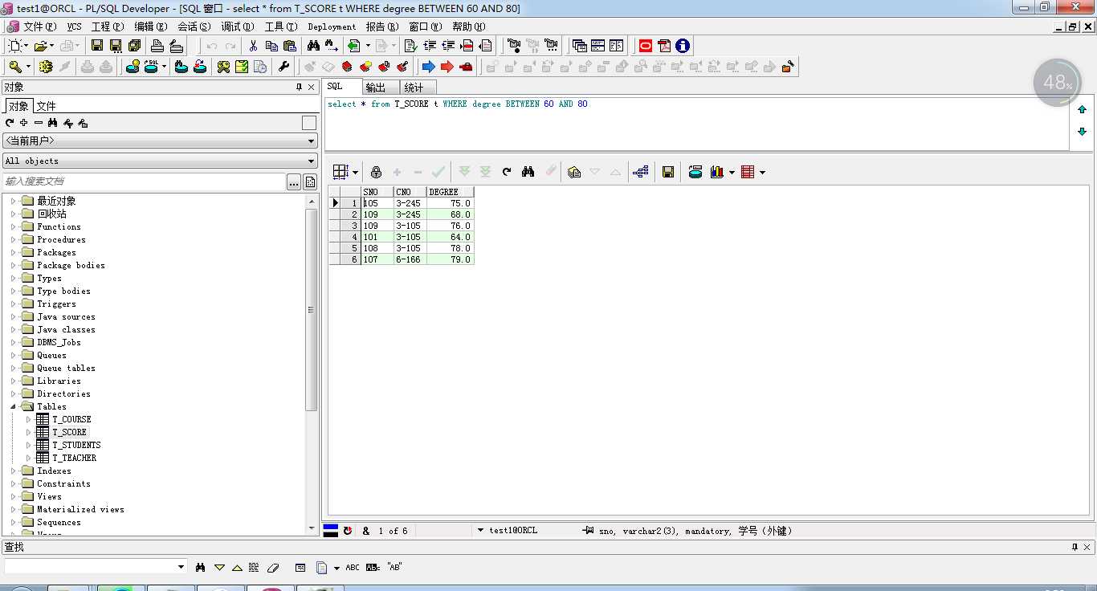Click the empty square box in object browser
Image resolution: width=1097 pixels, height=591 pixels.
click(x=308, y=123)
